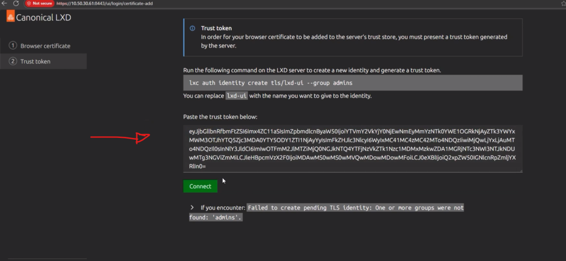The image size is (566, 261).
Task: Expand the 'If you encounter' chevron
Action: pyautogui.click(x=192, y=207)
